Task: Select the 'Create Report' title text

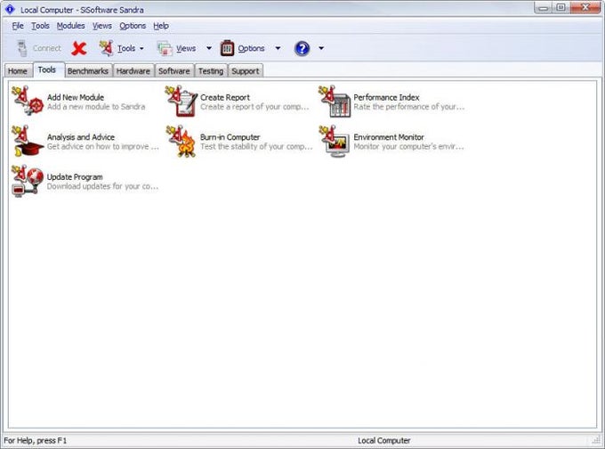Action: coord(225,97)
